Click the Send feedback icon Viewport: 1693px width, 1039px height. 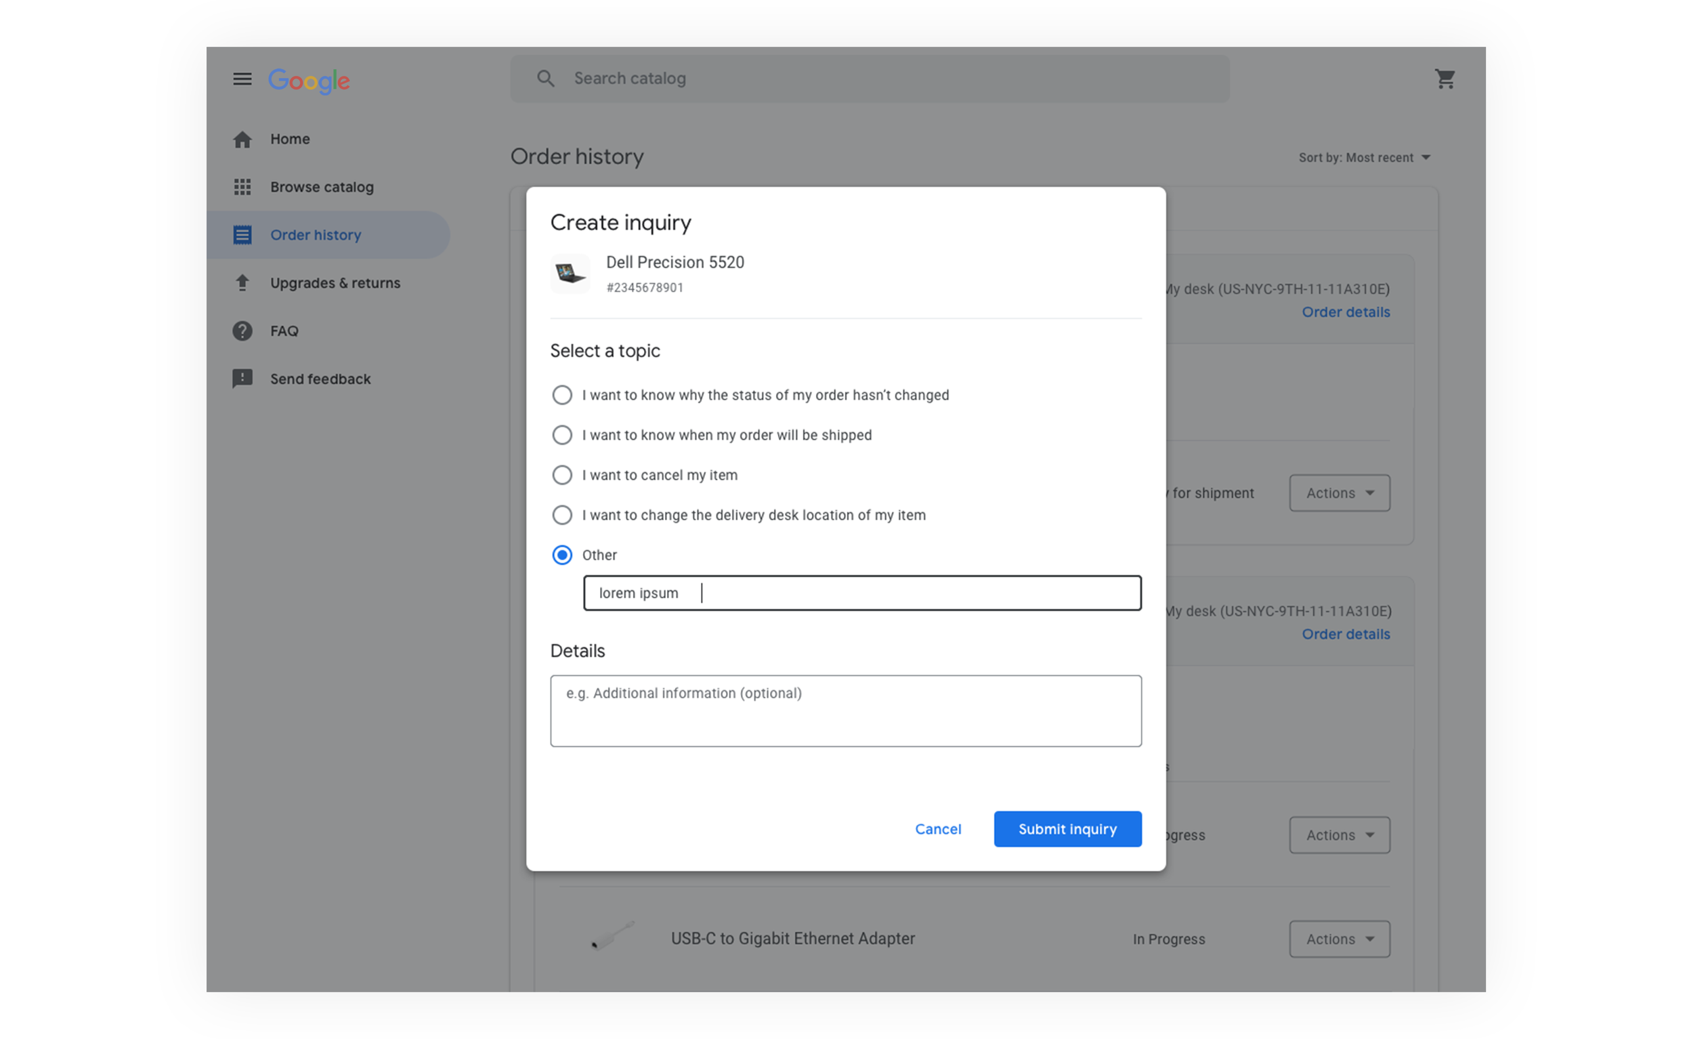242,379
